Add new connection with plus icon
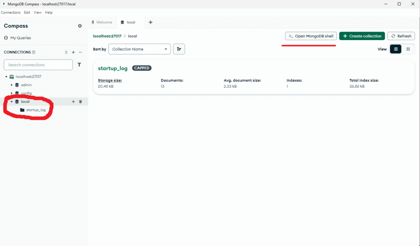The width and height of the screenshot is (420, 246). 73,52
